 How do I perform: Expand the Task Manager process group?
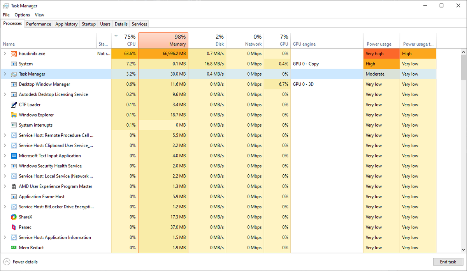(x=5, y=74)
